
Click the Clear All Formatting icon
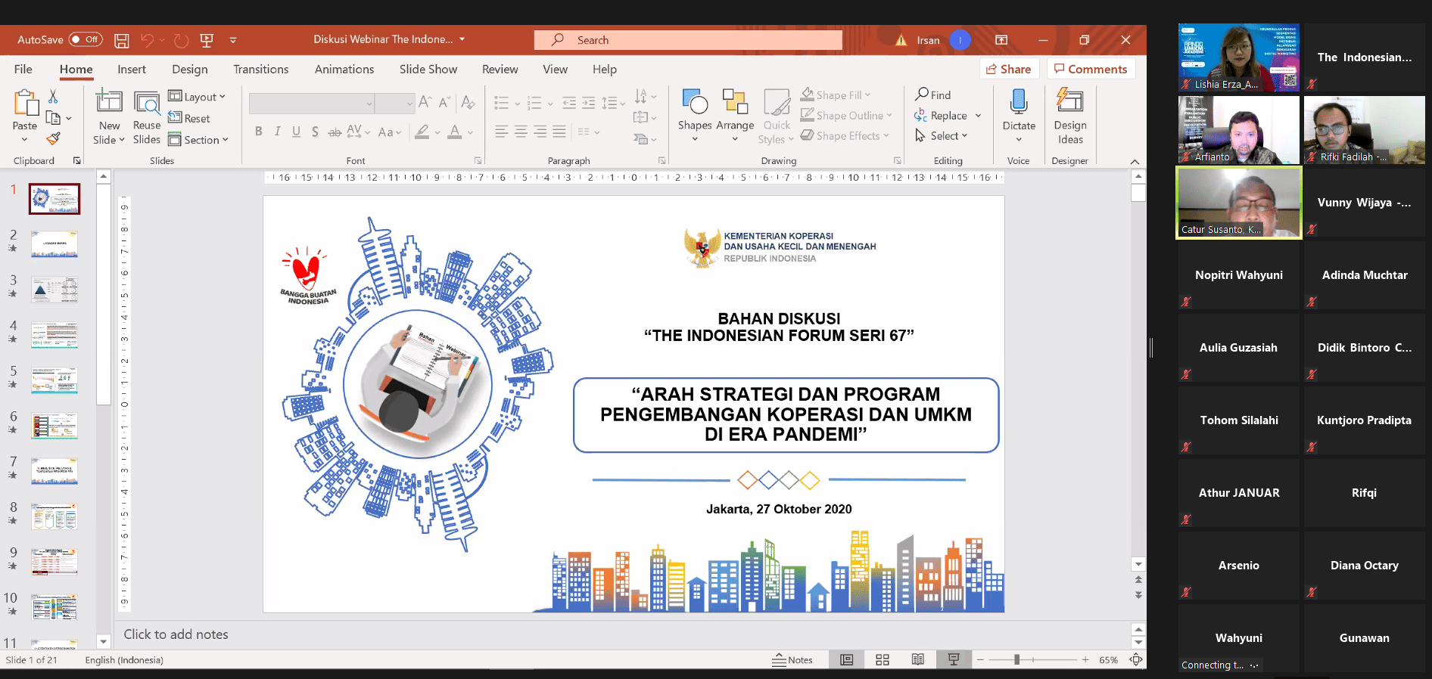point(469,102)
